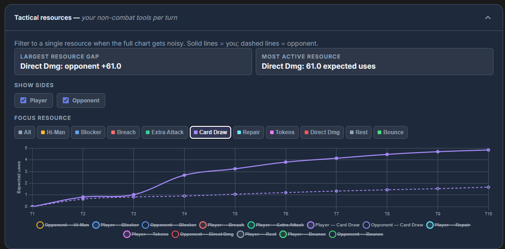505x249 pixels.
Task: Toggle Player — Breach legend entry
Action: pos(222,225)
